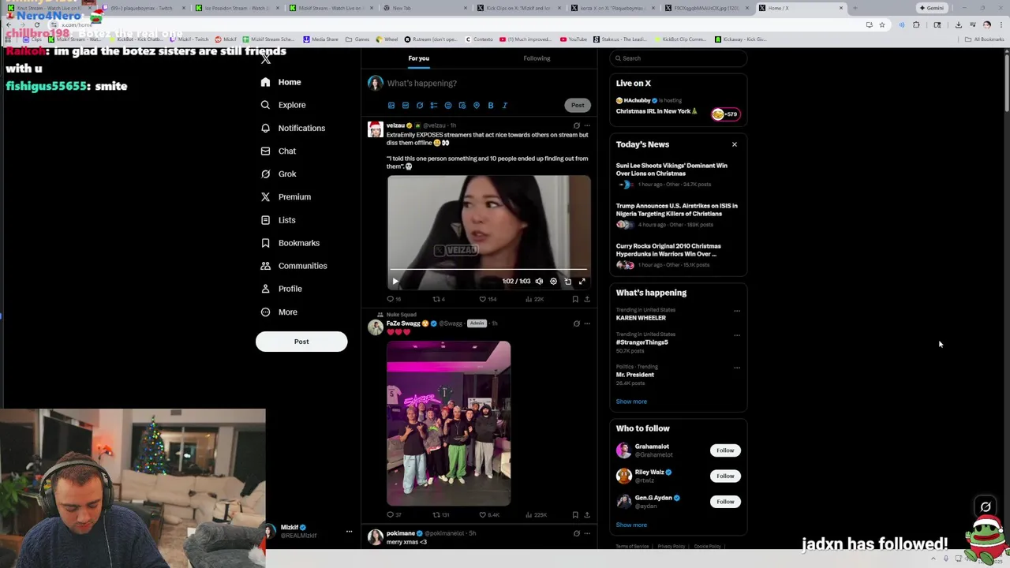1010x568 pixels.
Task: Follow Grahamalot
Action: point(725,450)
